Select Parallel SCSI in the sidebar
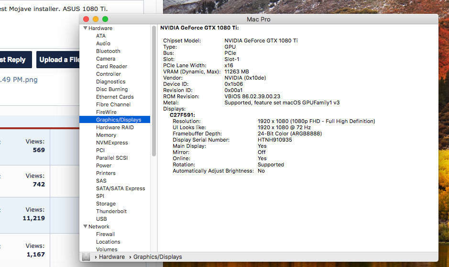 pyautogui.click(x=112, y=158)
